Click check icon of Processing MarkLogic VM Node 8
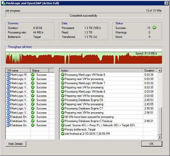This screenshot has width=170, height=156. (62, 91)
